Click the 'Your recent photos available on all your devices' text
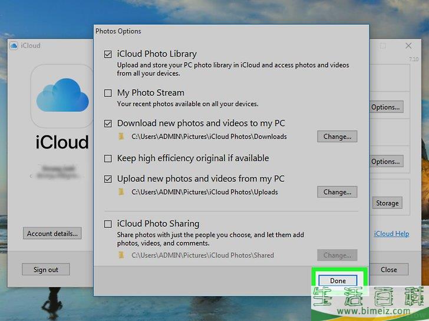The width and height of the screenshot is (429, 321). pos(187,104)
